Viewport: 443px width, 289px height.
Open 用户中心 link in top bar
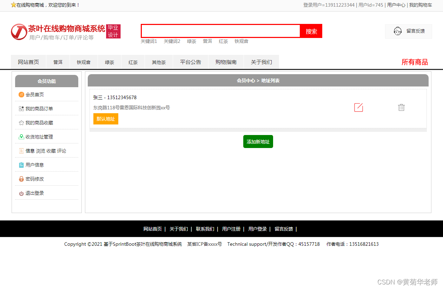click(396, 5)
